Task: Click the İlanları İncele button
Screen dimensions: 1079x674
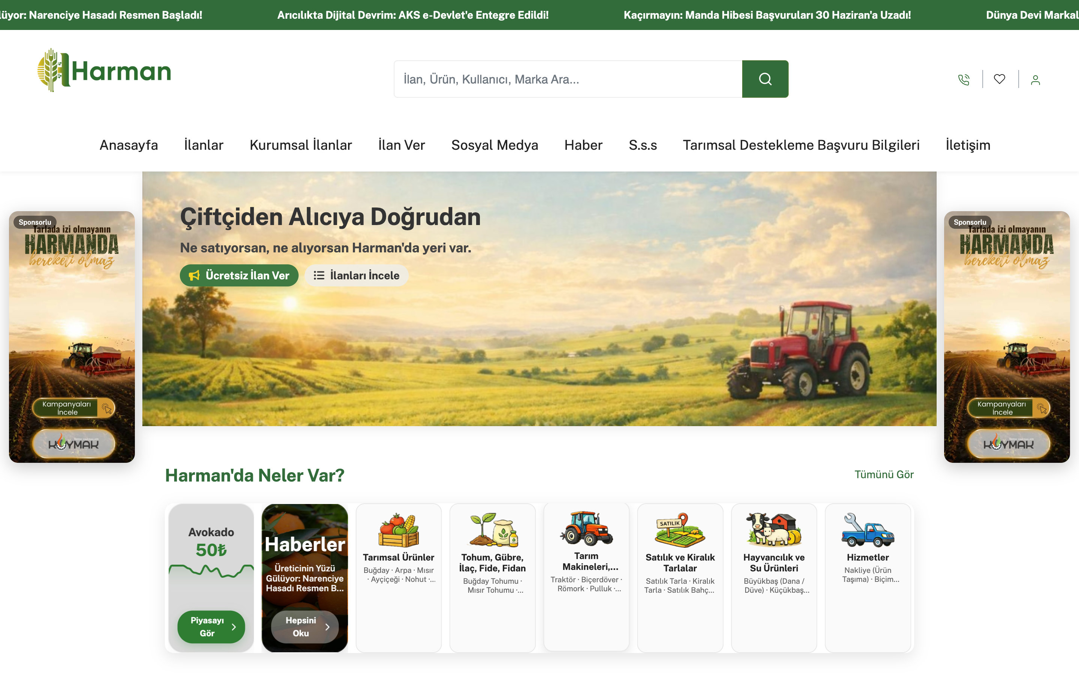Action: point(356,276)
